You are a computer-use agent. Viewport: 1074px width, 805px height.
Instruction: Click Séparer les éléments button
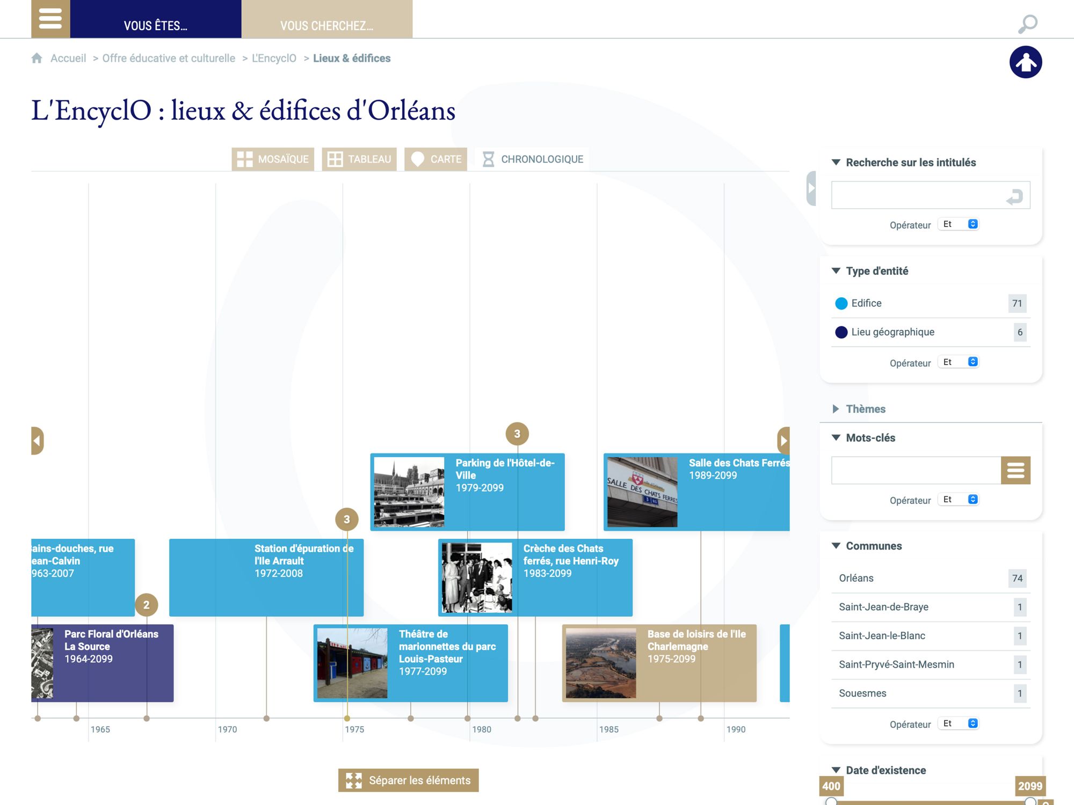(x=408, y=780)
